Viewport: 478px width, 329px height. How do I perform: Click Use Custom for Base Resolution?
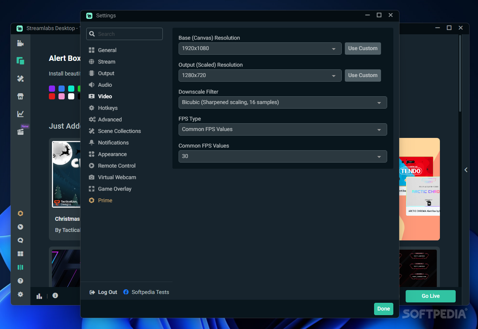[x=363, y=49]
